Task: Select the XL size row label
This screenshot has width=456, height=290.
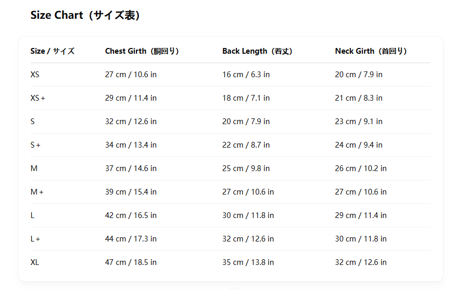Action: pyautogui.click(x=35, y=262)
